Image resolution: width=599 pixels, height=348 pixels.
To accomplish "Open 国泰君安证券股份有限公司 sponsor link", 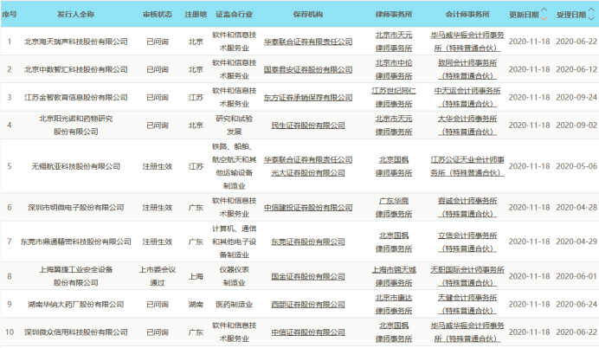I will coord(308,69).
